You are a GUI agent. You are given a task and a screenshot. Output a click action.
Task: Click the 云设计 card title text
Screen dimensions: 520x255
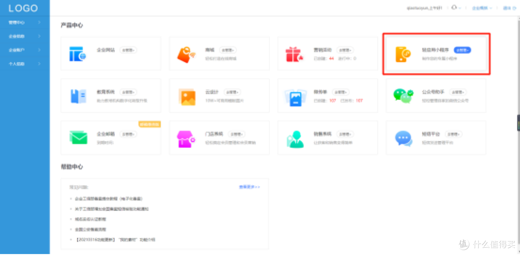click(212, 92)
